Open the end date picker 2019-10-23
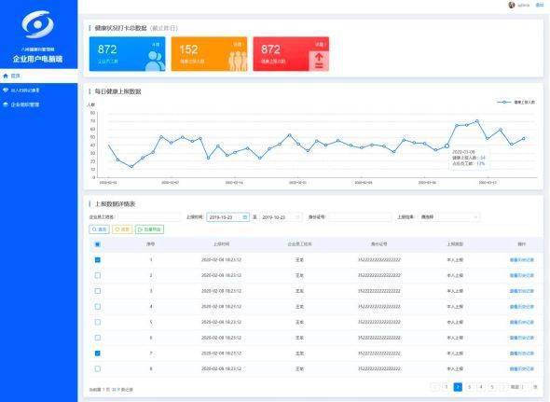The image size is (550, 402). coord(281,217)
